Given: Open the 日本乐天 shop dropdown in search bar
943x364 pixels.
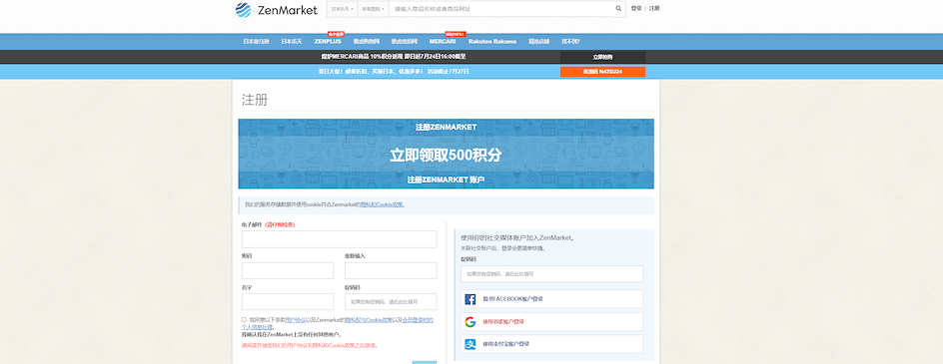Looking at the screenshot, I should (x=343, y=9).
